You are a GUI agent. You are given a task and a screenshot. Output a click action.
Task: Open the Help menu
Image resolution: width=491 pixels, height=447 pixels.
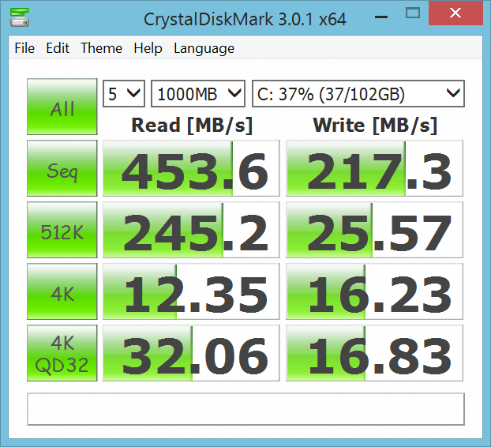pyautogui.click(x=148, y=48)
